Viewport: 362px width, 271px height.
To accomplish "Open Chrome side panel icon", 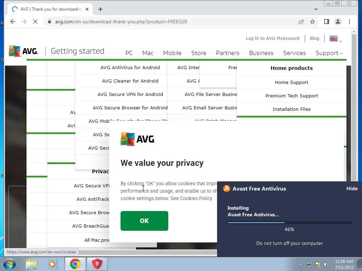I will (326, 22).
